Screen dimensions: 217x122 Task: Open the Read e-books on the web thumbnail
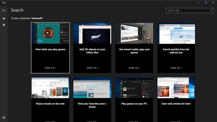[x=50, y=88]
